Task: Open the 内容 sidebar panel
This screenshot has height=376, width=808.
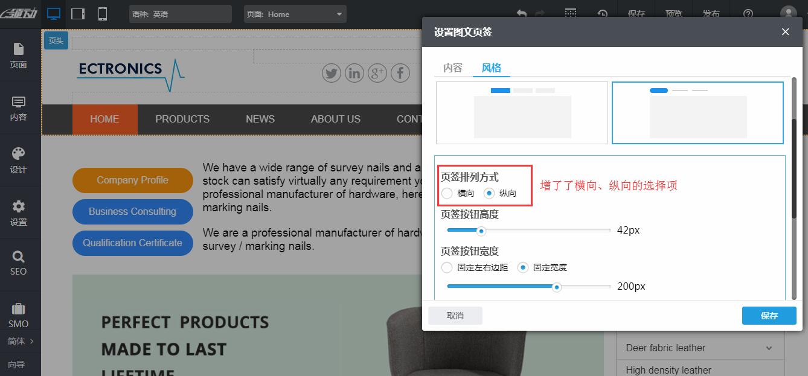Action: click(19, 109)
